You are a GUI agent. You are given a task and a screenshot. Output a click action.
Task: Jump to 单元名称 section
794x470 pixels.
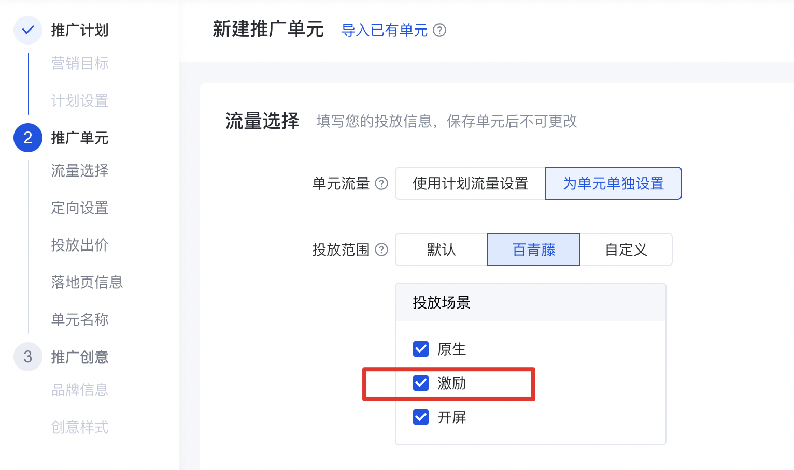pyautogui.click(x=80, y=319)
